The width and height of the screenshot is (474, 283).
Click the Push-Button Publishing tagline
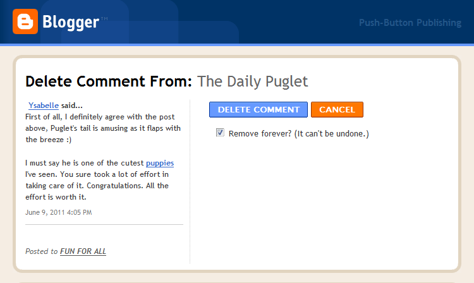(410, 23)
